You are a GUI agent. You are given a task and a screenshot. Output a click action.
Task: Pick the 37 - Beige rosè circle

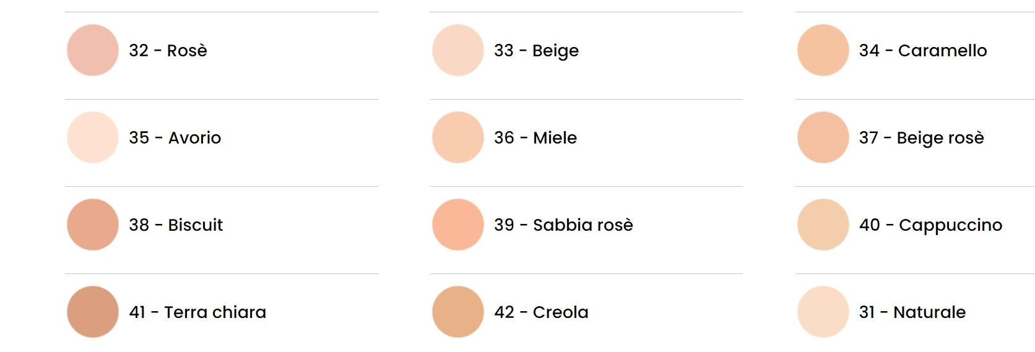[823, 137]
